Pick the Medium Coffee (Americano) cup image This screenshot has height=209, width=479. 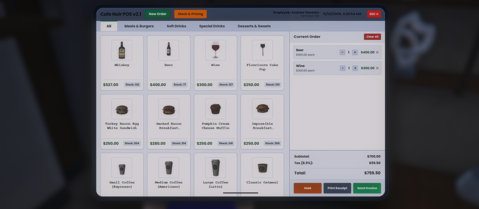pos(169,168)
